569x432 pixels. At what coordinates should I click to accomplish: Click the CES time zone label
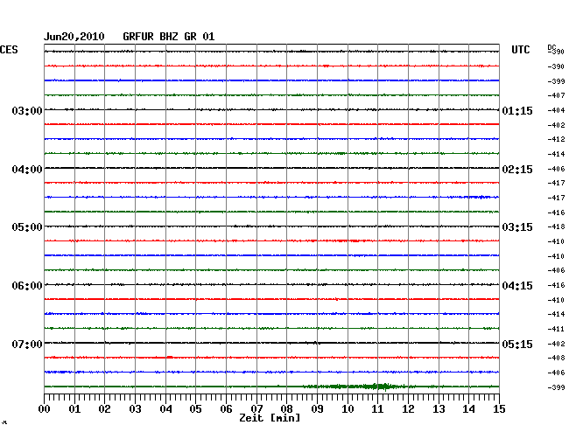[9, 50]
